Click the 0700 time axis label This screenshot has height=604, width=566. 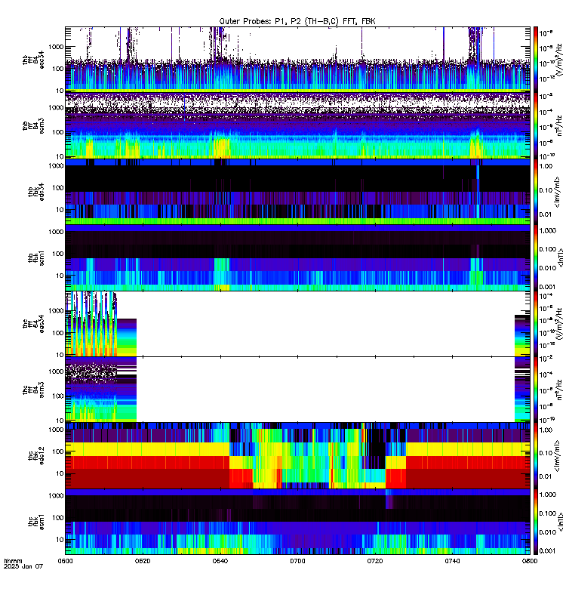click(297, 561)
